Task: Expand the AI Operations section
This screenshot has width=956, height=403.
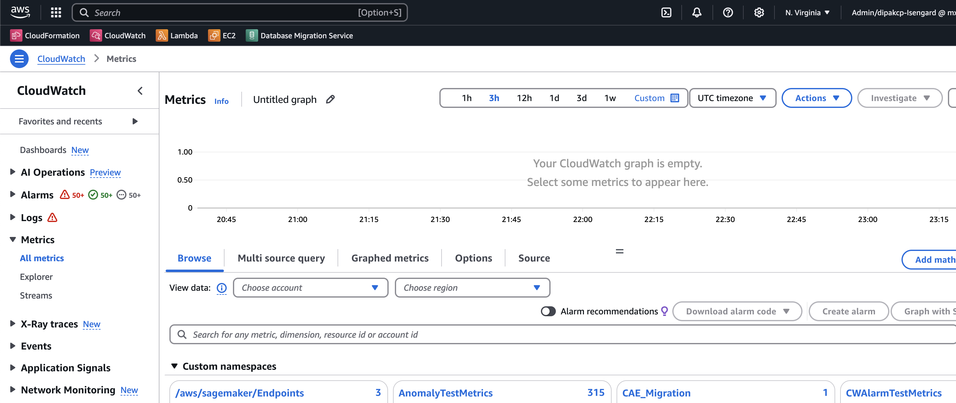Action: point(13,172)
